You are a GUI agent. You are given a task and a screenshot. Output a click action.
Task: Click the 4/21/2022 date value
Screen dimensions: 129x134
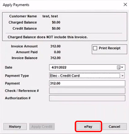click(x=59, y=67)
